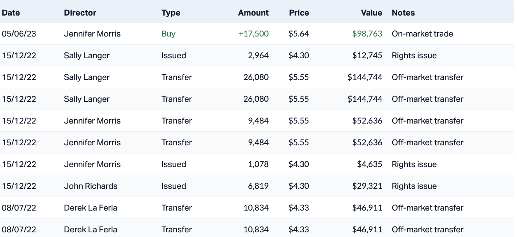Click the Date column header

[11, 13]
